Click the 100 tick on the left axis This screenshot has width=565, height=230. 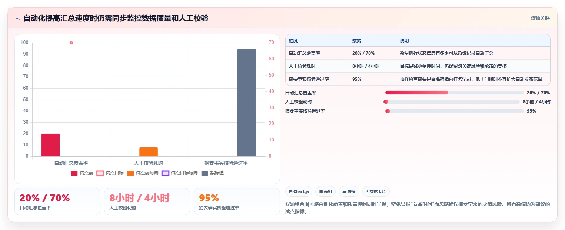click(x=24, y=43)
